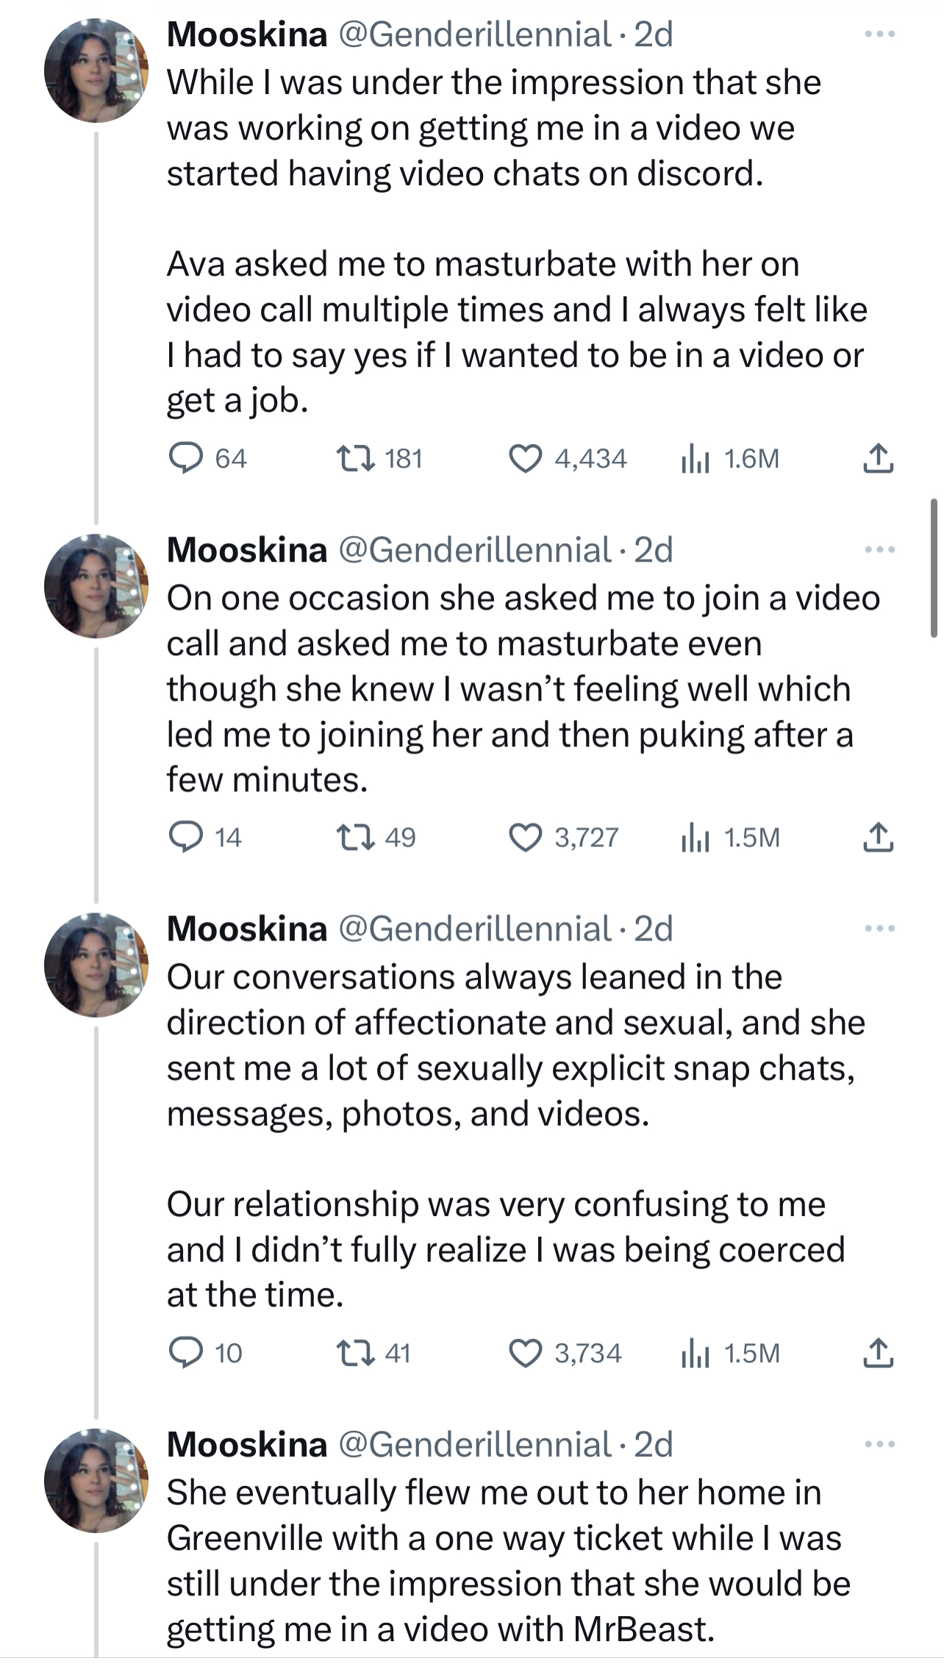Screen dimensions: 944x1675
Task: View analytics showing 1.6M views
Action: tap(730, 458)
